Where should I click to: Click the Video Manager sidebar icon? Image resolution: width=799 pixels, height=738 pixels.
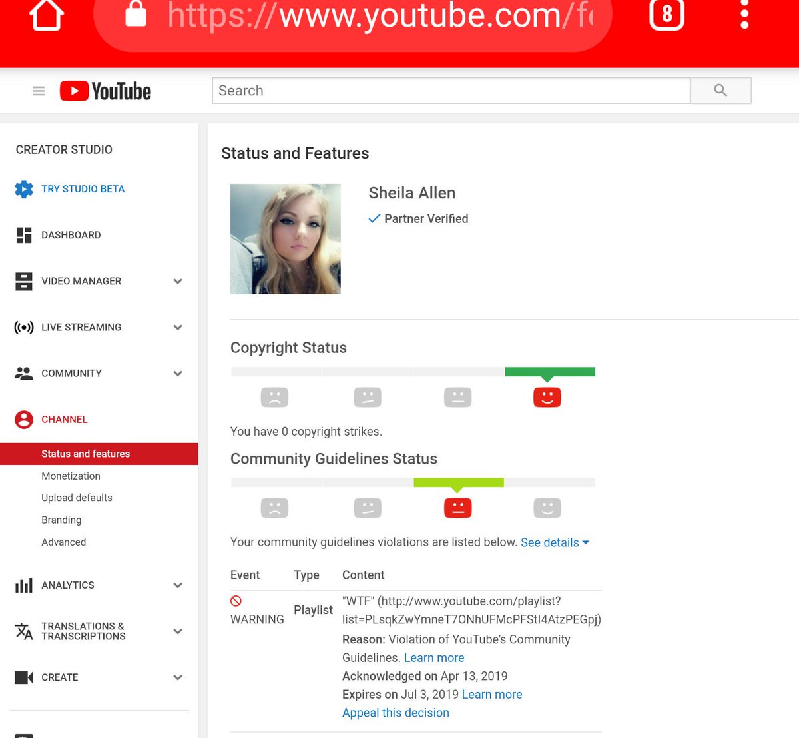coord(24,281)
